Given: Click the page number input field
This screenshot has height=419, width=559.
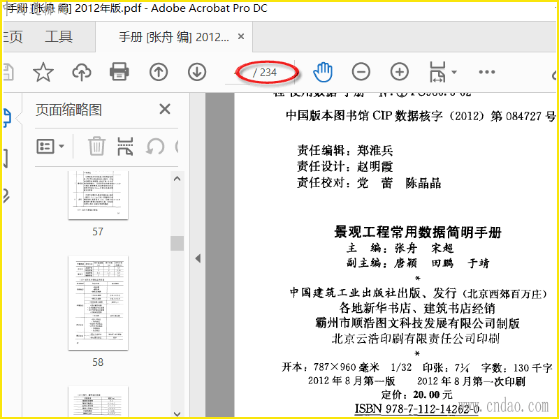Looking at the screenshot, I should point(238,73).
